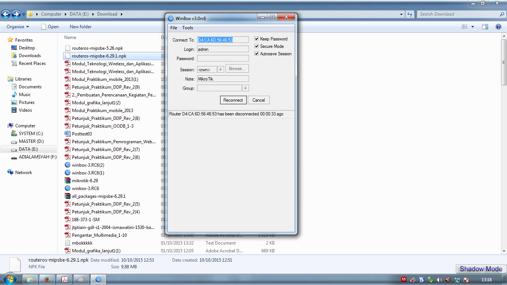Open address bar previous locations dropdown
Screen dimensions: 507x285
coord(402,14)
